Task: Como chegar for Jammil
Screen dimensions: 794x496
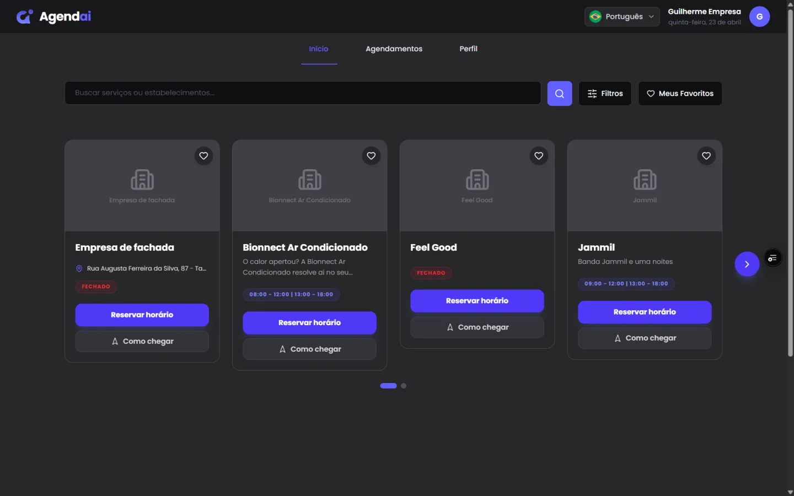Action: tap(645, 338)
